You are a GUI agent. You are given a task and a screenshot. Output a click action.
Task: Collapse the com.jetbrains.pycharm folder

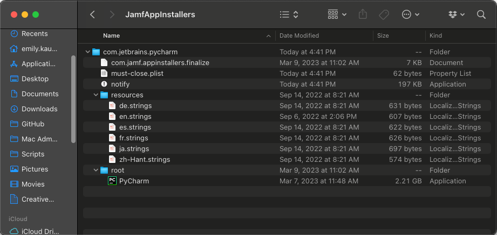pos(88,52)
